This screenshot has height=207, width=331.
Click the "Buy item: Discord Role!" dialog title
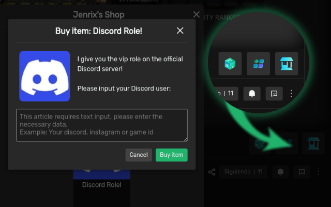click(99, 31)
